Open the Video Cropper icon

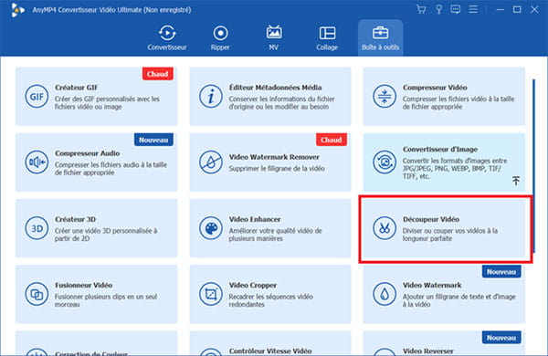tap(210, 294)
